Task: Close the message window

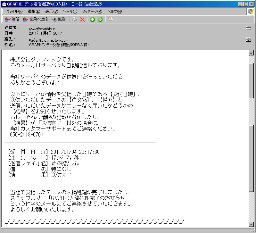Action: click(x=252, y=4)
